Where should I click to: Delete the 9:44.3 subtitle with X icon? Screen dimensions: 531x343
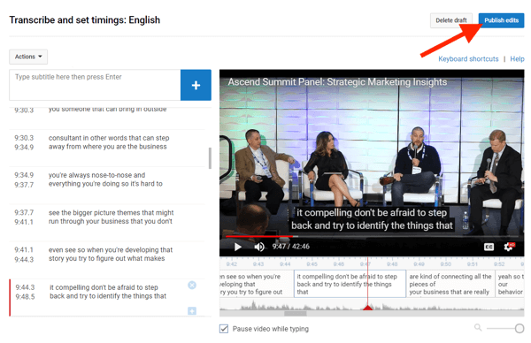tap(192, 286)
